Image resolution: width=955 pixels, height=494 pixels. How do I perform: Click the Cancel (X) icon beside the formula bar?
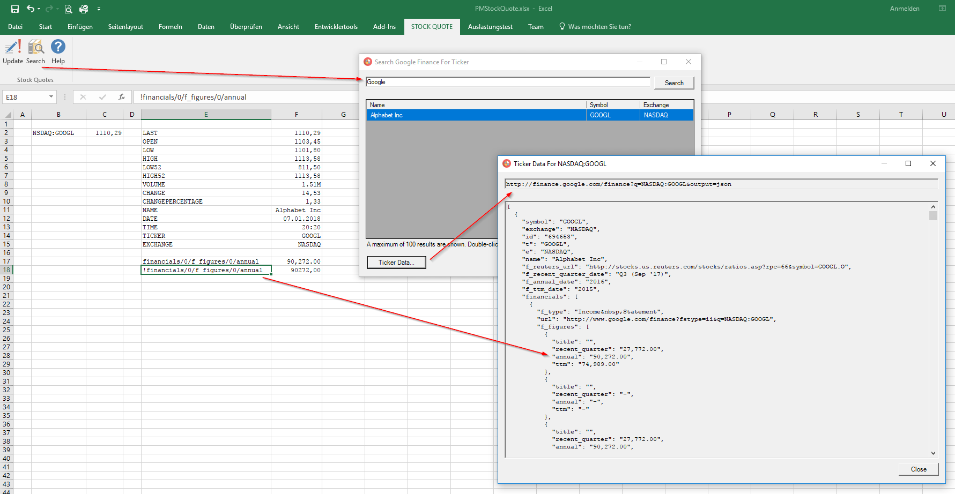(83, 97)
